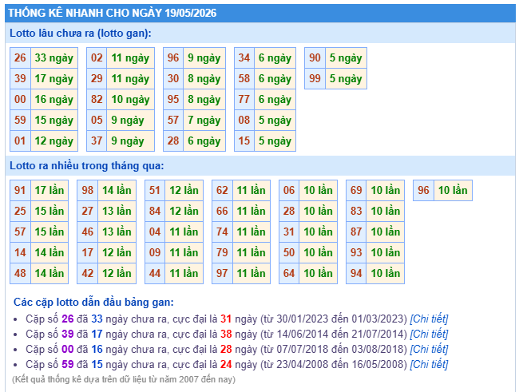Click frequent number 51
This screenshot has width=519, height=392.
point(155,190)
